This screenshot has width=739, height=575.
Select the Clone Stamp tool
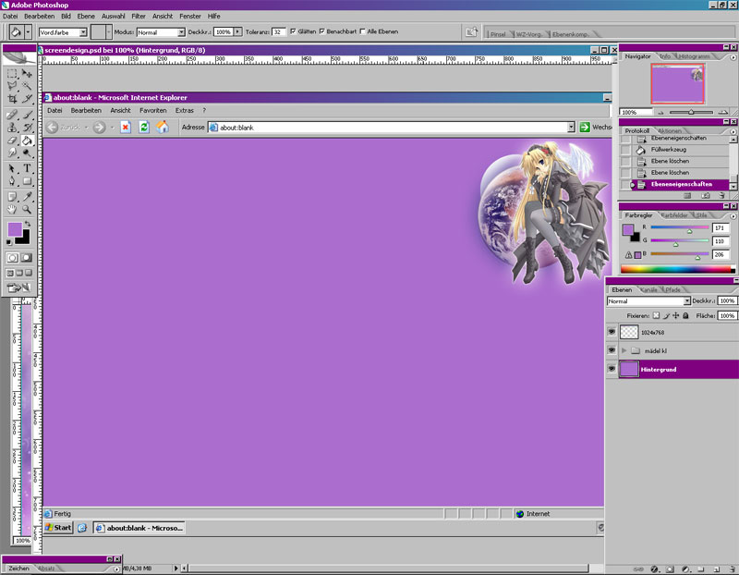tap(12, 128)
